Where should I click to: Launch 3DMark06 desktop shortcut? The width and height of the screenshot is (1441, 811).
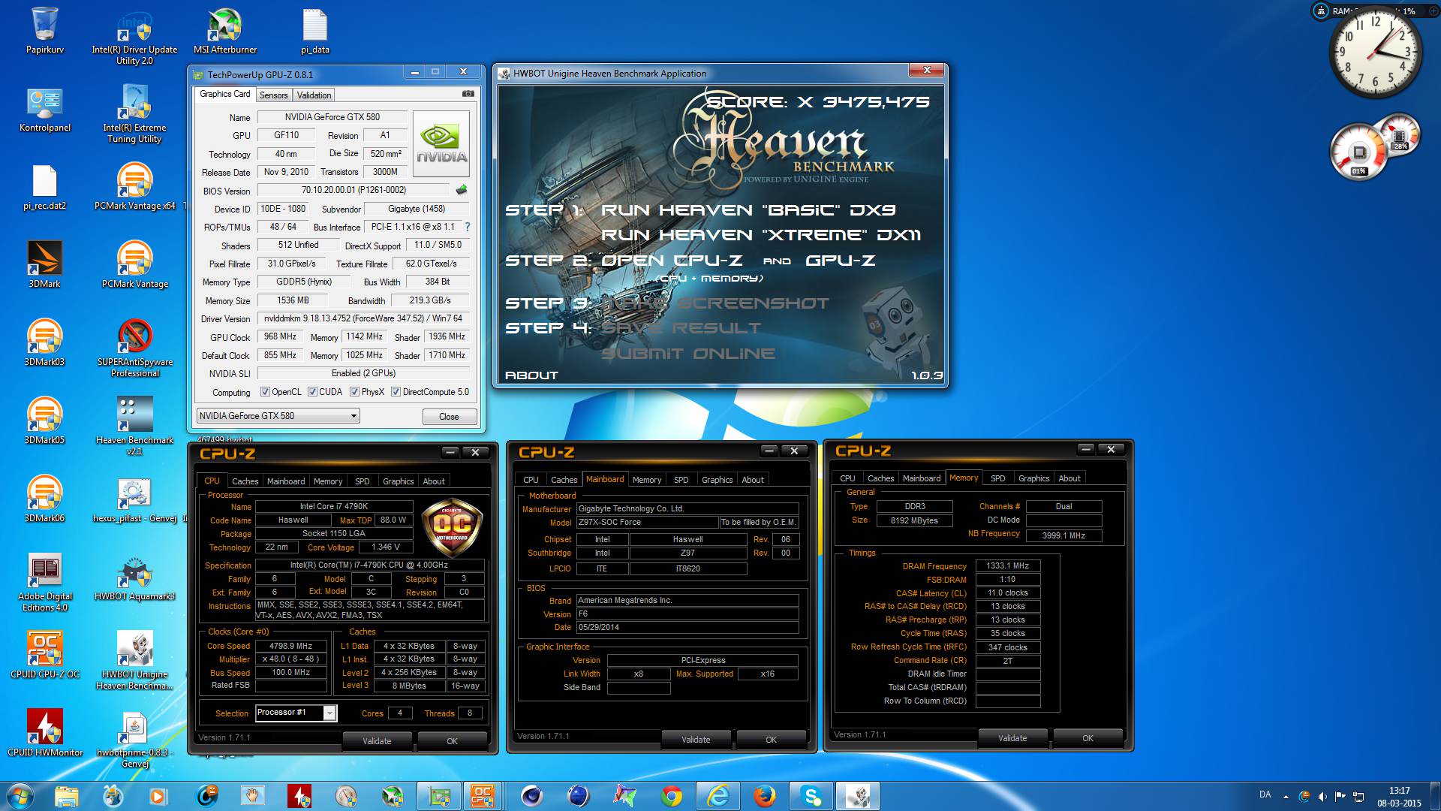[45, 500]
